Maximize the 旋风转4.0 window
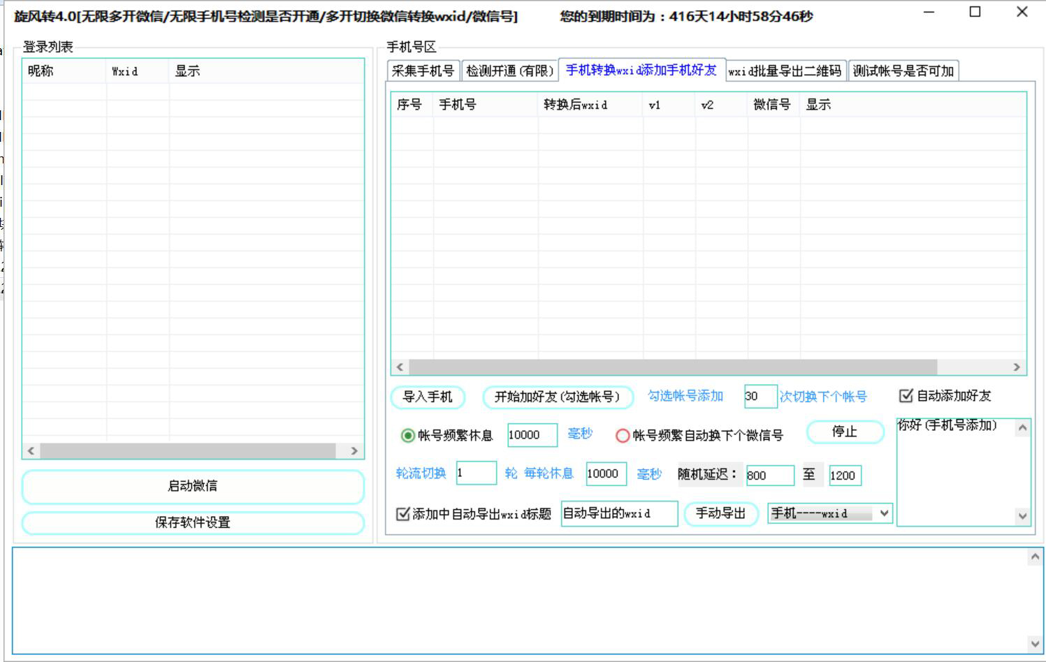Image resolution: width=1046 pixels, height=662 pixels. tap(975, 12)
